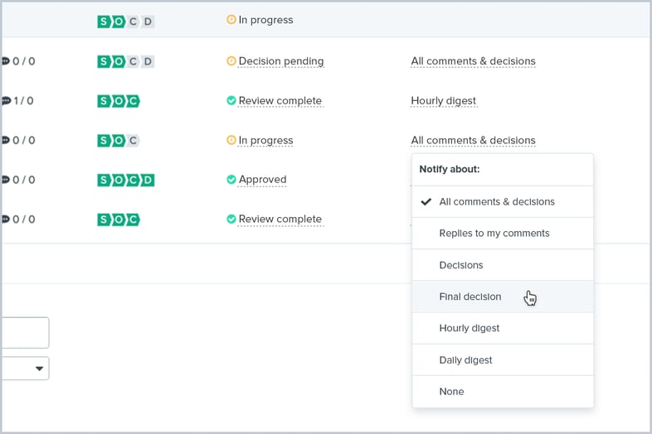
Task: Set notifications to Daily digest
Action: click(x=465, y=360)
